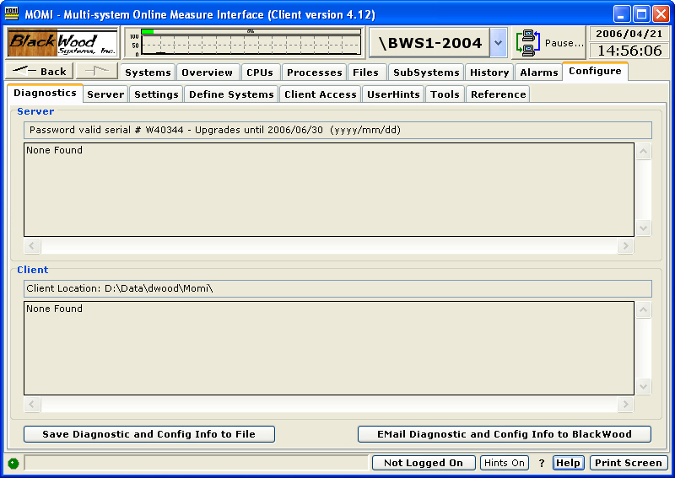Click the Client Location path field
The height and width of the screenshot is (478, 675).
coord(338,288)
